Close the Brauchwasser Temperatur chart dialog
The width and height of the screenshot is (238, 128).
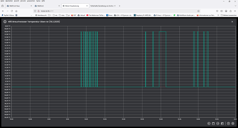point(232,22)
